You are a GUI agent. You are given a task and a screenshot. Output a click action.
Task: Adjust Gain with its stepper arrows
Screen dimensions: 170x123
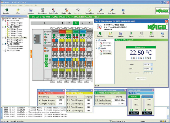tap(152, 69)
